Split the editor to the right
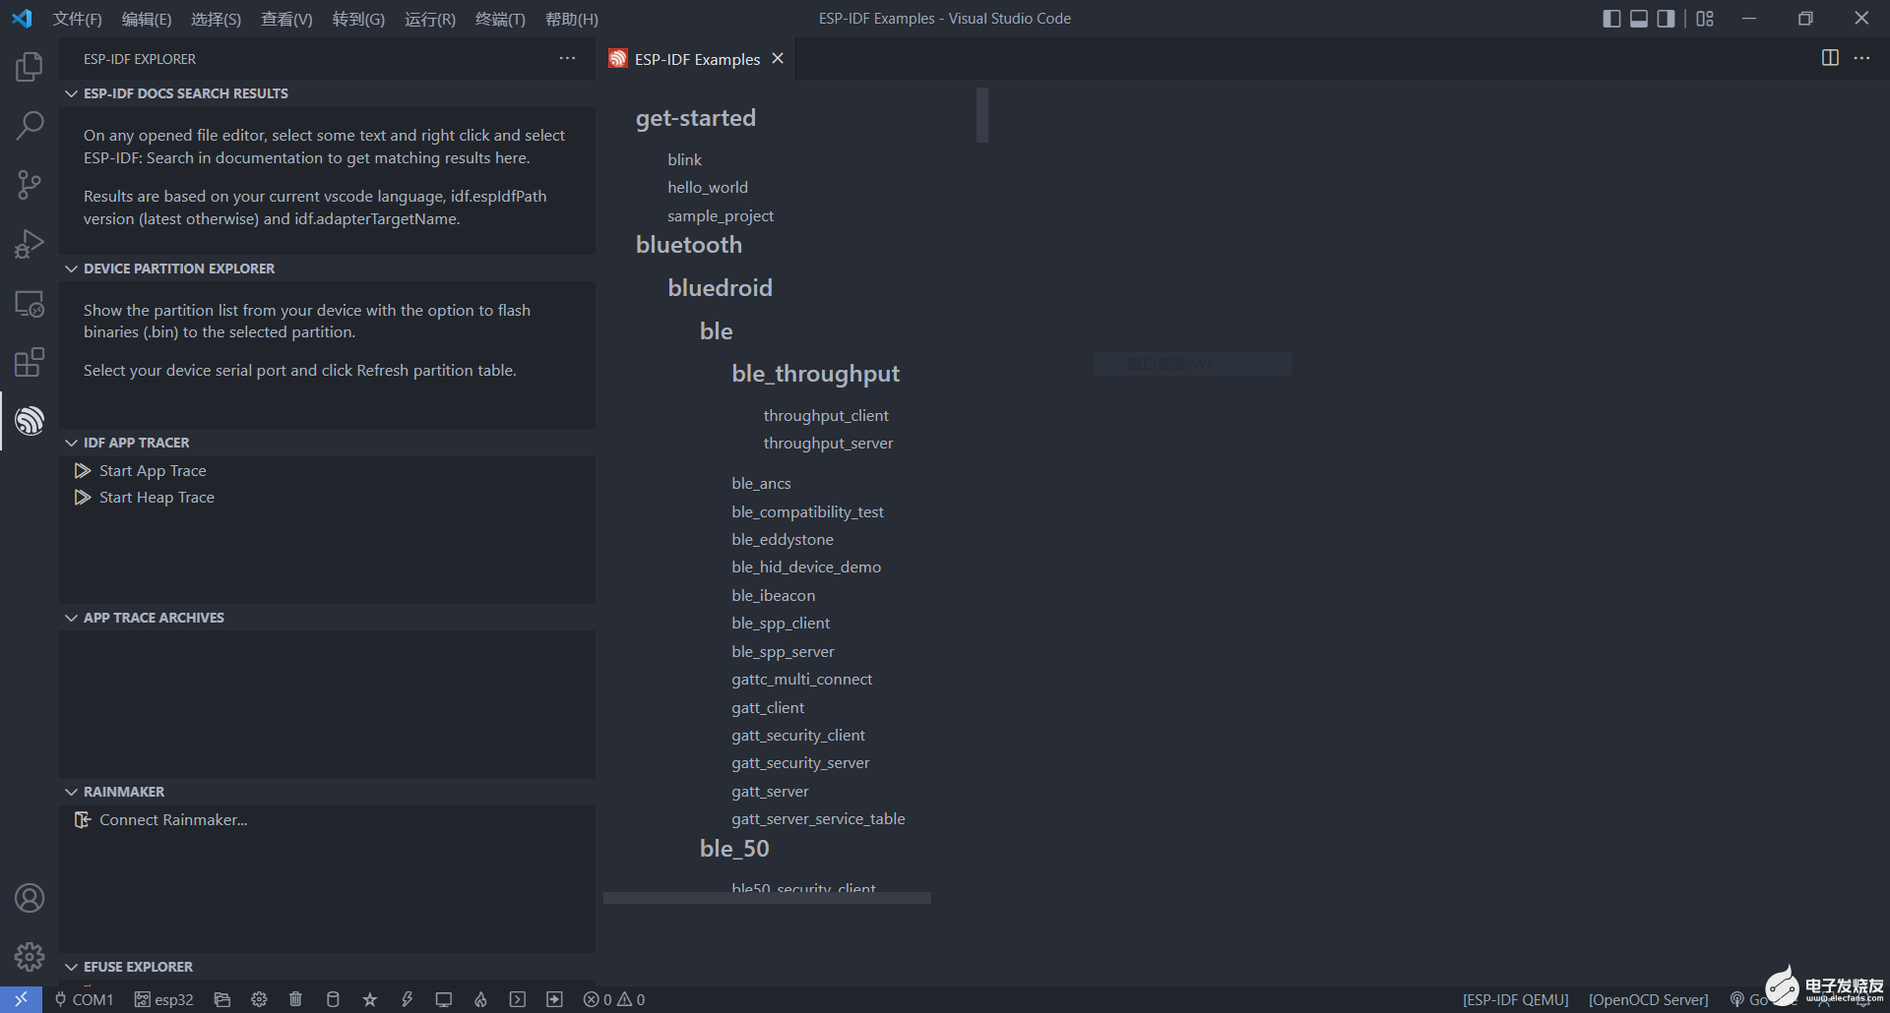Image resolution: width=1890 pixels, height=1013 pixels. point(1830,58)
